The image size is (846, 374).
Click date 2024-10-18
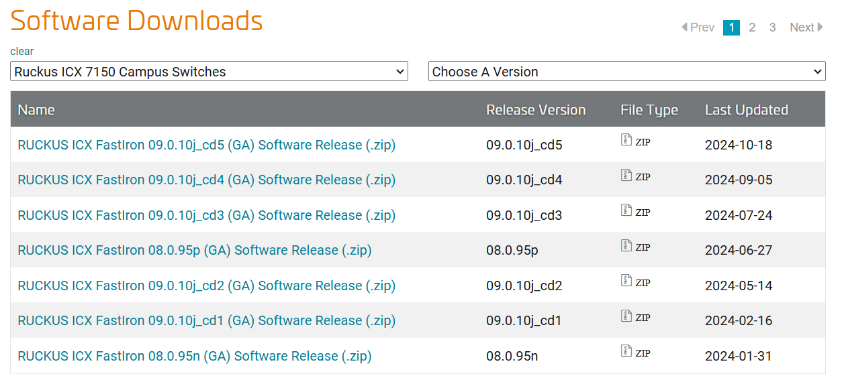pyautogui.click(x=739, y=145)
